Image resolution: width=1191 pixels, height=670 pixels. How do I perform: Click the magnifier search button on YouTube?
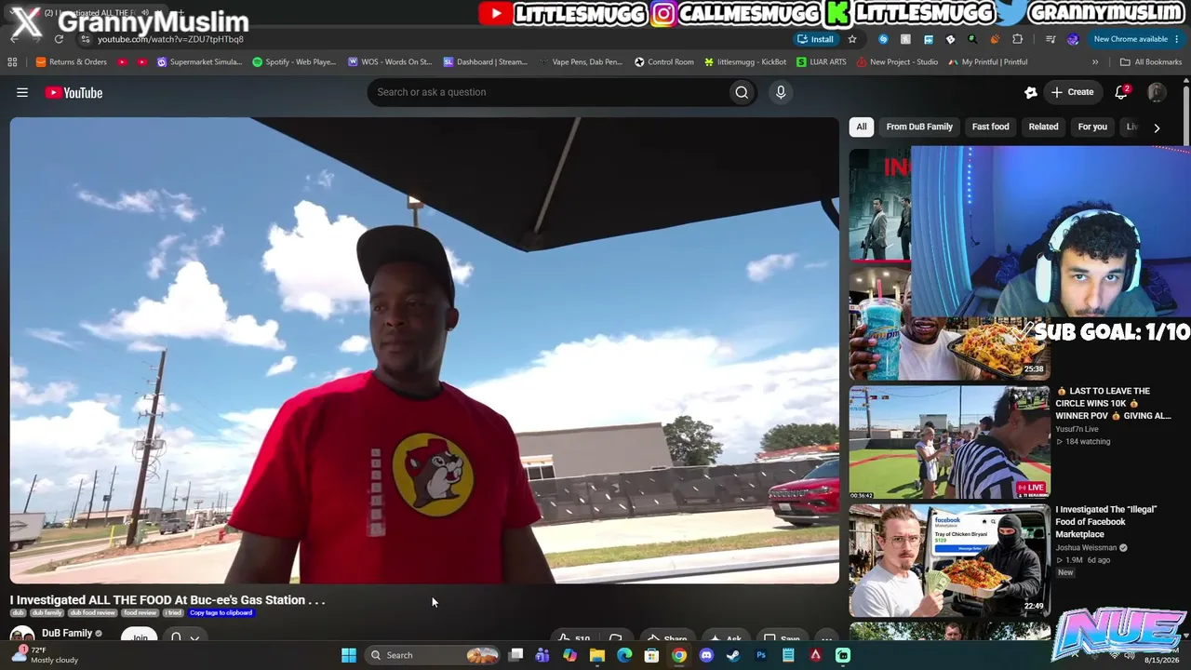pyautogui.click(x=742, y=92)
